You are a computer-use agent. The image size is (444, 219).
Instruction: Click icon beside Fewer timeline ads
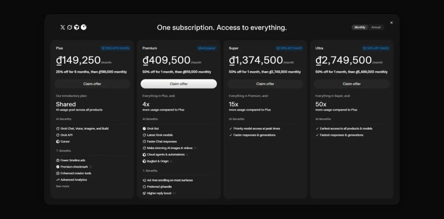tap(58, 160)
